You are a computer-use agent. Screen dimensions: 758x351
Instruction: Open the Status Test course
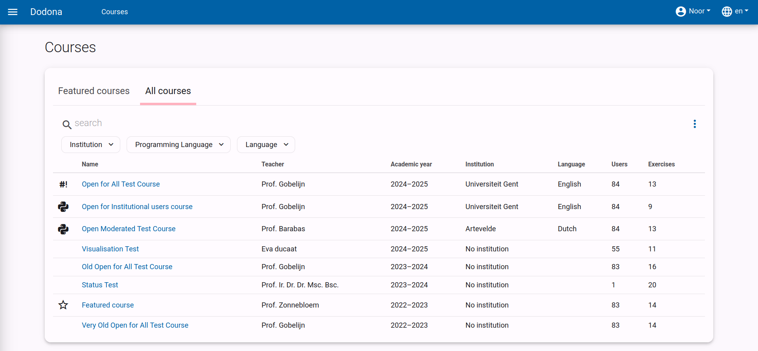[x=100, y=285]
